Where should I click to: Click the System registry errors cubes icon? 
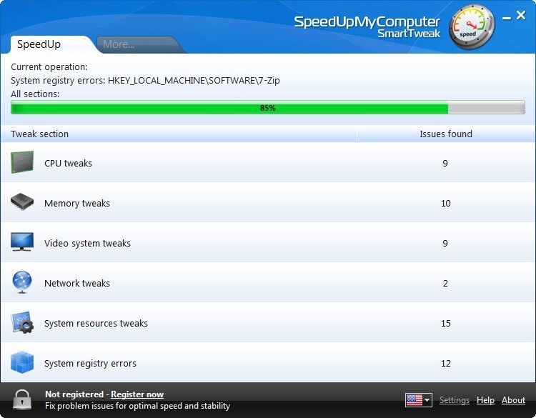tap(22, 362)
